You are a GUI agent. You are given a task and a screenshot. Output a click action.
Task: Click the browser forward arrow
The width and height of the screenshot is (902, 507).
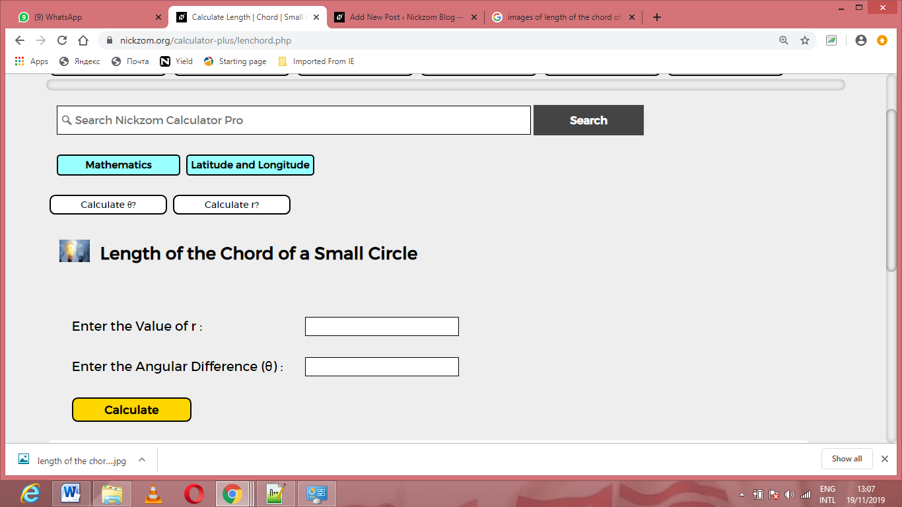41,40
